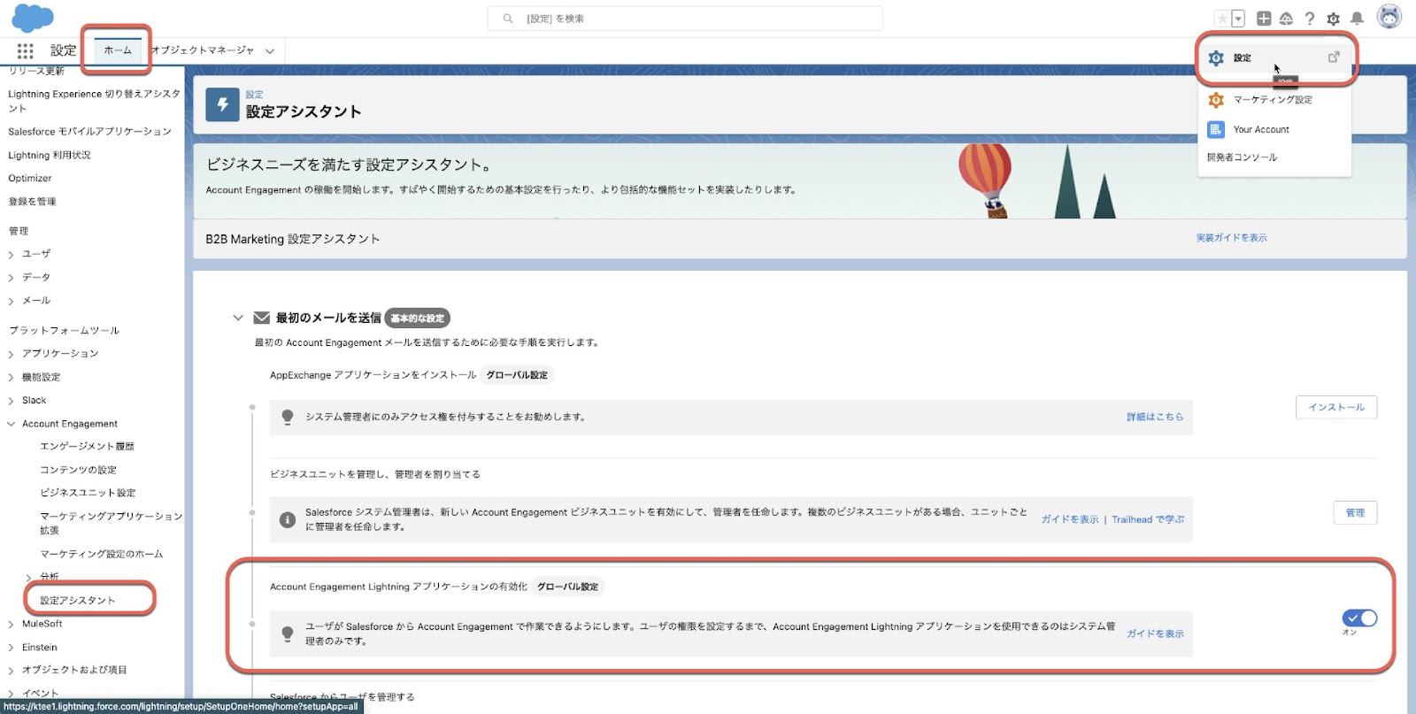Expand the データ tree node
Viewport: 1416px width, 714px height.
12,278
